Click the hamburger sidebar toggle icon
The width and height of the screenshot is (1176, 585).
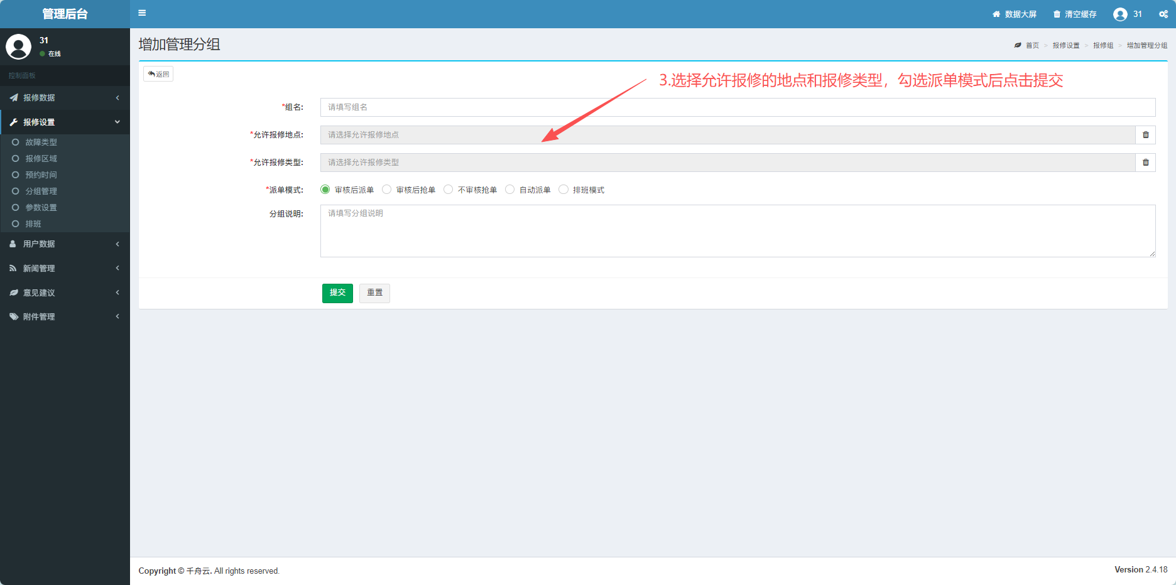(142, 13)
